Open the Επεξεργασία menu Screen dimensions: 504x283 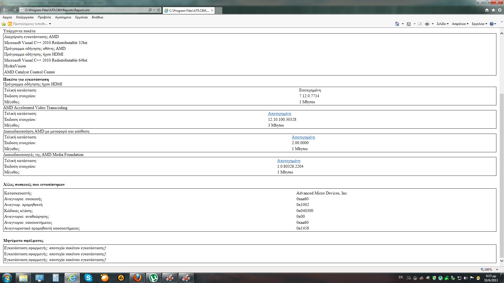tap(25, 17)
